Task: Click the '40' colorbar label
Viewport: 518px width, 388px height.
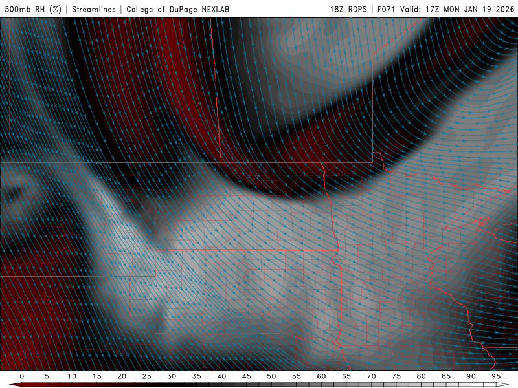Action: (x=221, y=376)
